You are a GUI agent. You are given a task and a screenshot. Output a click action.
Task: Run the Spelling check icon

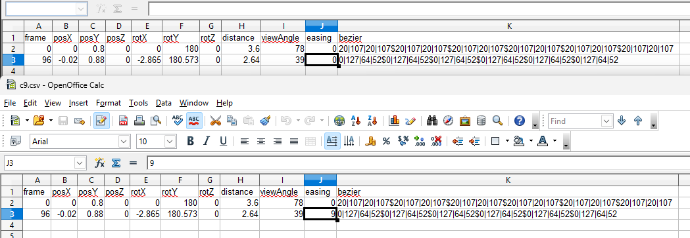(178, 121)
